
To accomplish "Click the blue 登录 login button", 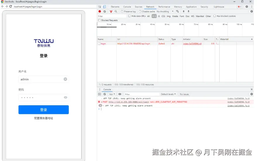I will coord(44,110).
